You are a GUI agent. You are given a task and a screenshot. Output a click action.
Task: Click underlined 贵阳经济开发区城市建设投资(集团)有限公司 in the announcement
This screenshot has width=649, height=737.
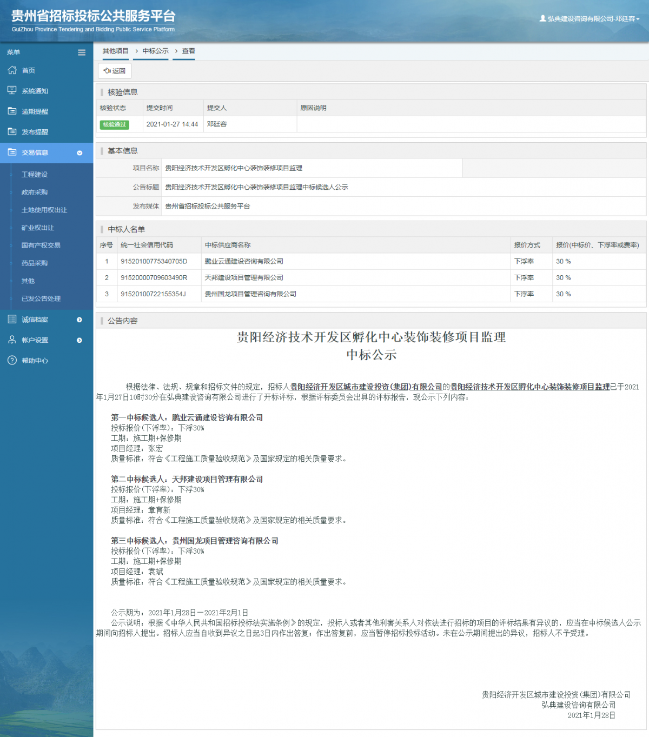[366, 387]
